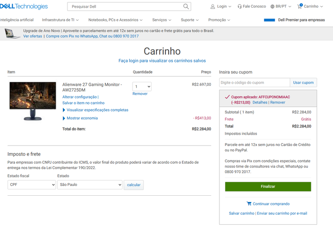This screenshot has width=333, height=226.
Task: Click Compre com Pix no WhatsApp link
Action: tap(92, 36)
